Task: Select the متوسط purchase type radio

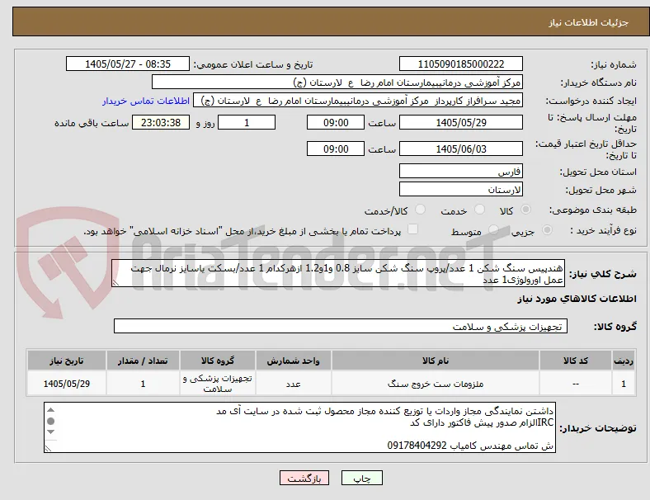Action: (493, 229)
